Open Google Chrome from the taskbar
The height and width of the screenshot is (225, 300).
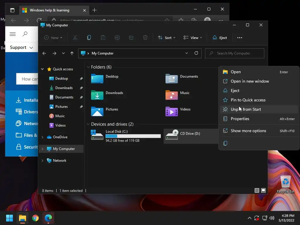point(35,218)
